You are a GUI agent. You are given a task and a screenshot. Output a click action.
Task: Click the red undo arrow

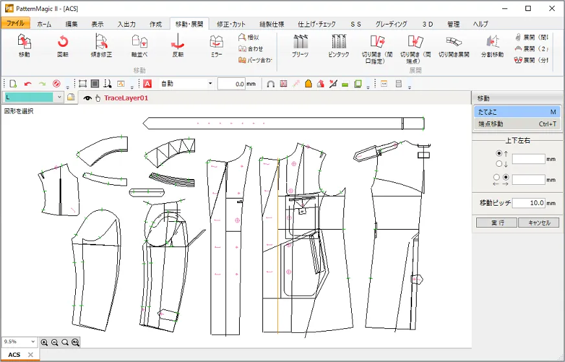pyautogui.click(x=28, y=84)
